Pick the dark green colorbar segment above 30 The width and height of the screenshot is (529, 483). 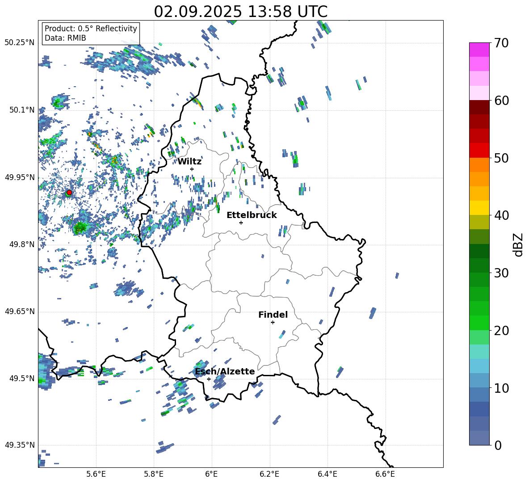click(479, 265)
